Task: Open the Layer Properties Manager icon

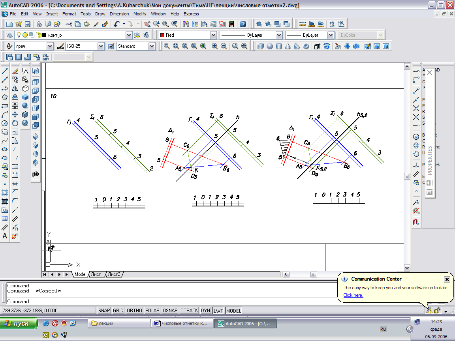Action: click(9, 35)
